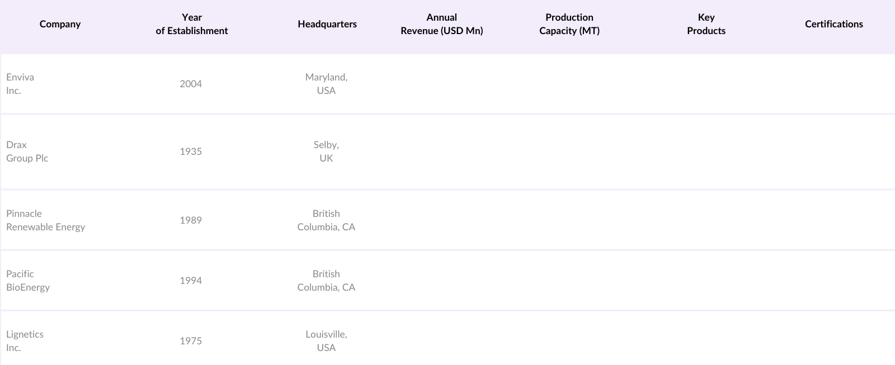Click the 1975 establishment year cell
895x365 pixels.
click(x=191, y=341)
